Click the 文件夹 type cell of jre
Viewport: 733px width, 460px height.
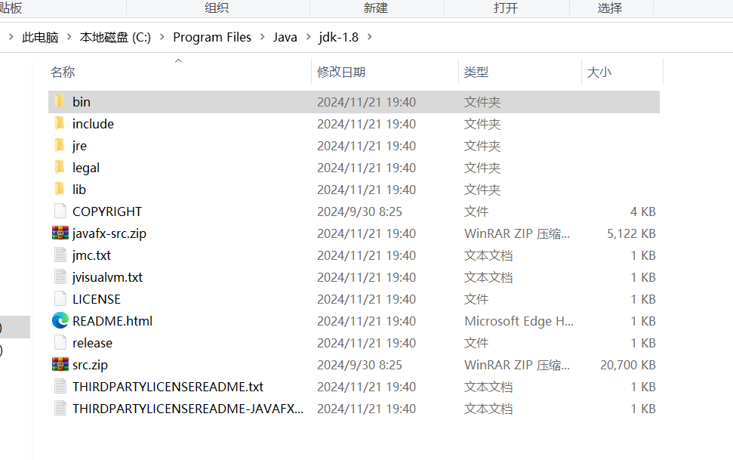(482, 146)
